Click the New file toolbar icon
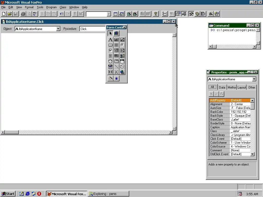 (x=4, y=14)
